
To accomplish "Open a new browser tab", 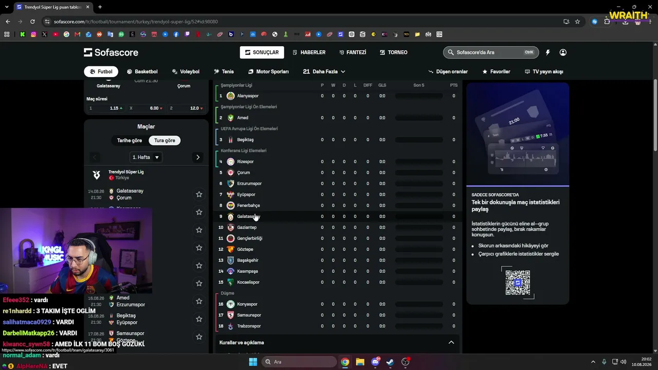I will point(100,7).
